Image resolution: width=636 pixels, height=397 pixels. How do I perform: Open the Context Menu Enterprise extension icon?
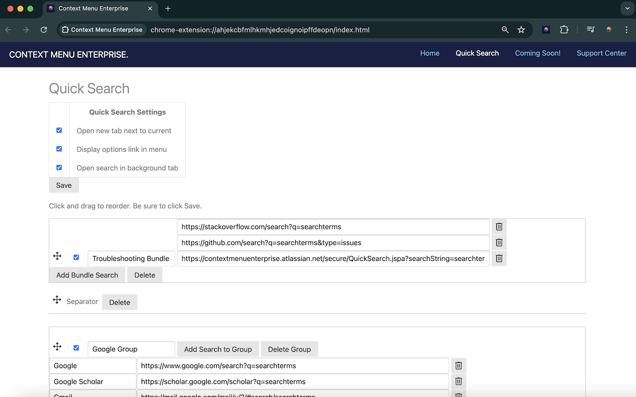click(x=546, y=29)
